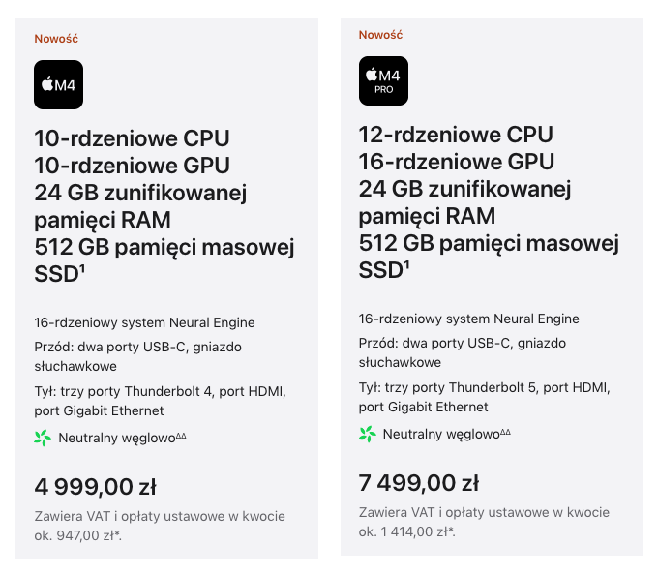Select the 10-rdzeniowe CPU configuration heading
The width and height of the screenshot is (658, 577).
132,138
